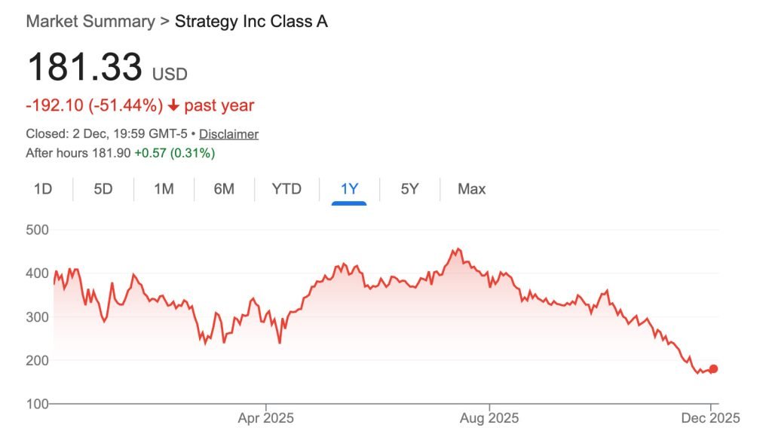Image resolution: width=772 pixels, height=443 pixels.
Task: Click the Apr 2025 axis label
Action: pos(266,417)
